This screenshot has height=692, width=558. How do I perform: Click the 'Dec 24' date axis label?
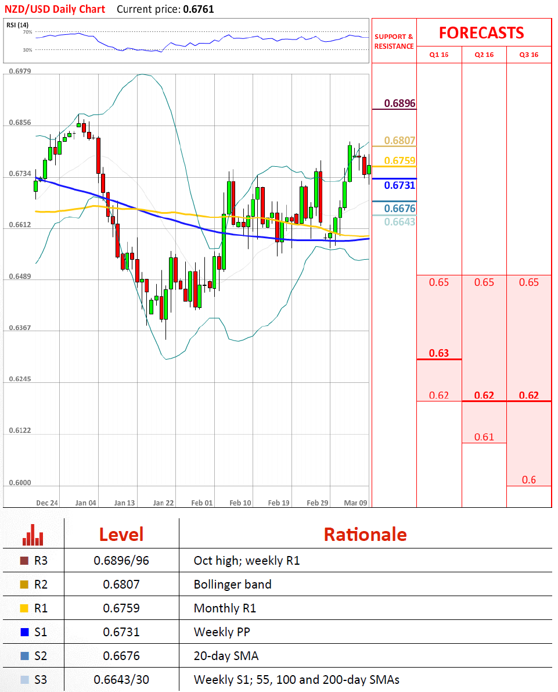coord(47,503)
